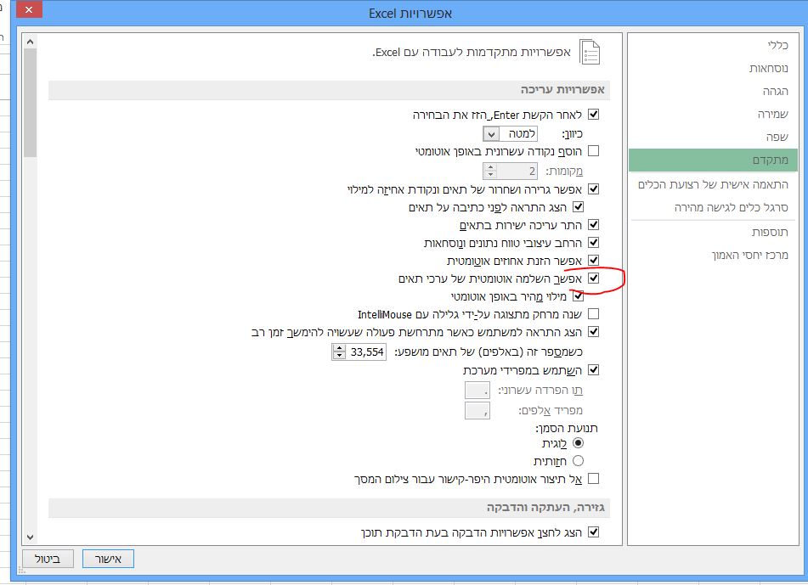808x585 pixels.
Task: Click the thousands separator field
Action: (x=477, y=411)
